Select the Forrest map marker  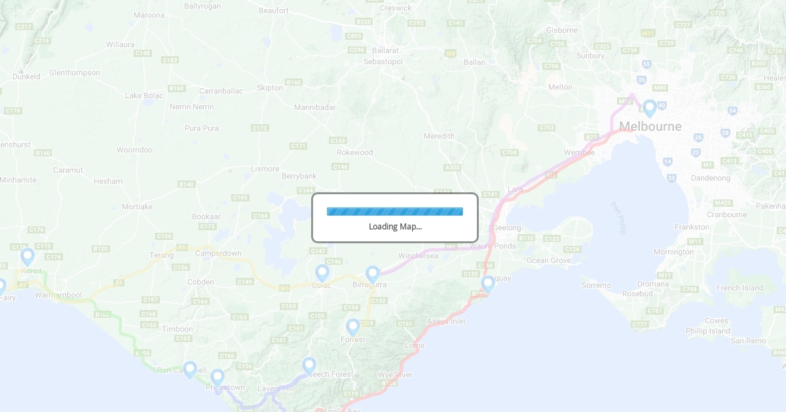click(353, 328)
